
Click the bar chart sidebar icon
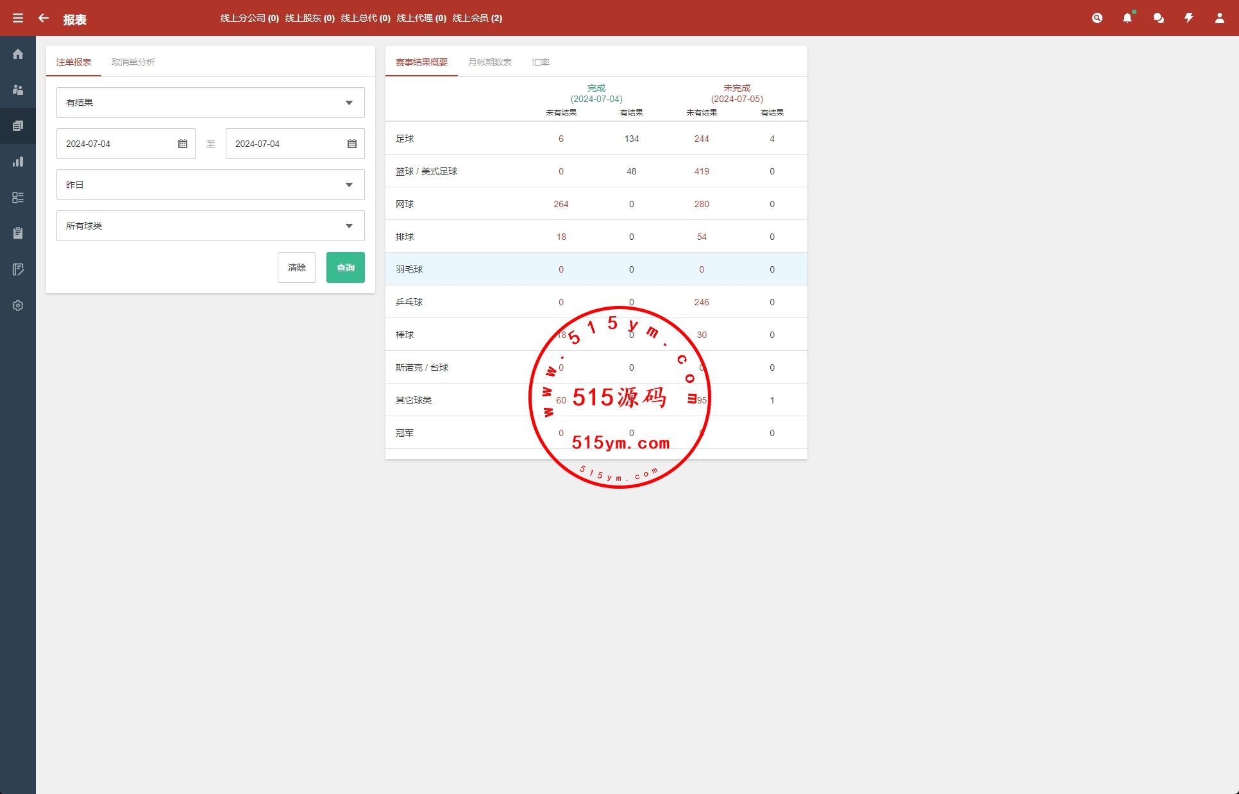(x=18, y=162)
